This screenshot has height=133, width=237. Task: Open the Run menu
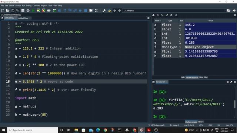23,6
